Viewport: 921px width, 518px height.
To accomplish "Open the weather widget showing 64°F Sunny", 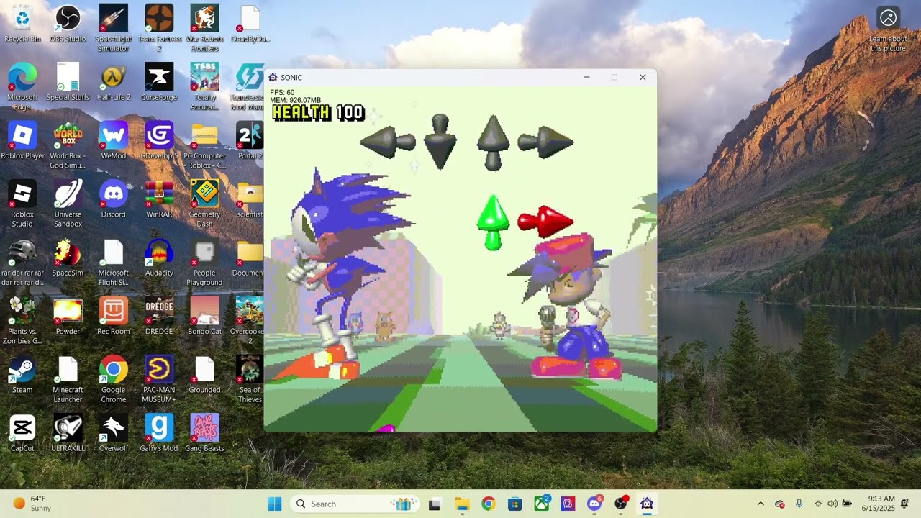I will (33, 504).
